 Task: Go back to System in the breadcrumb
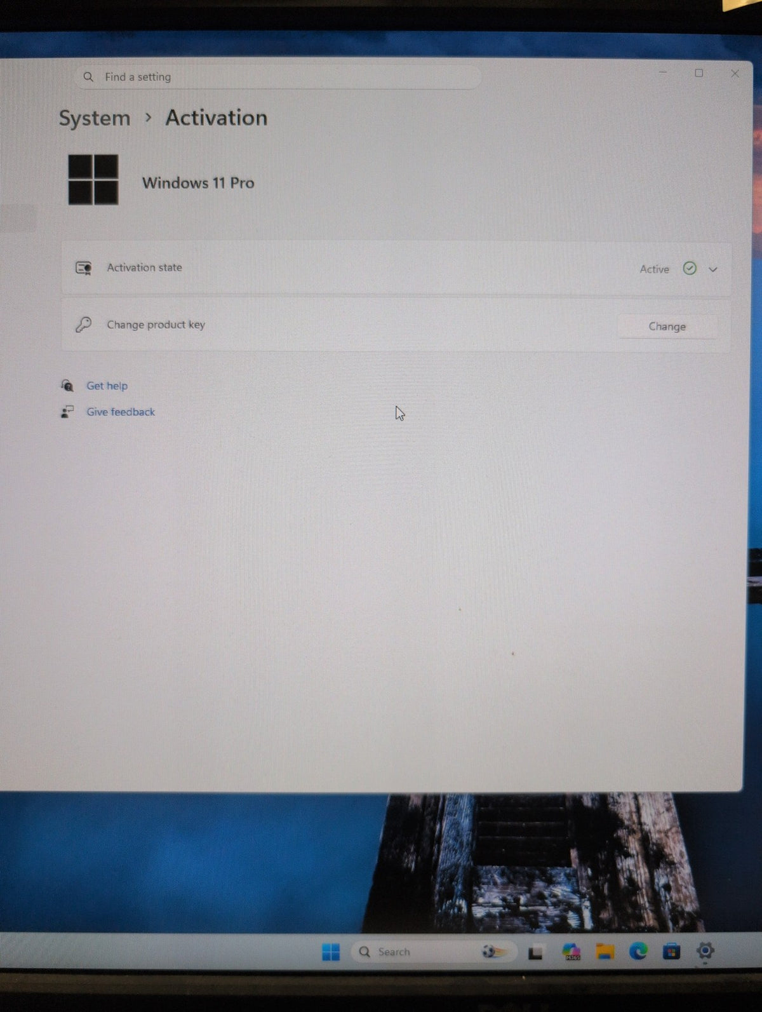95,118
